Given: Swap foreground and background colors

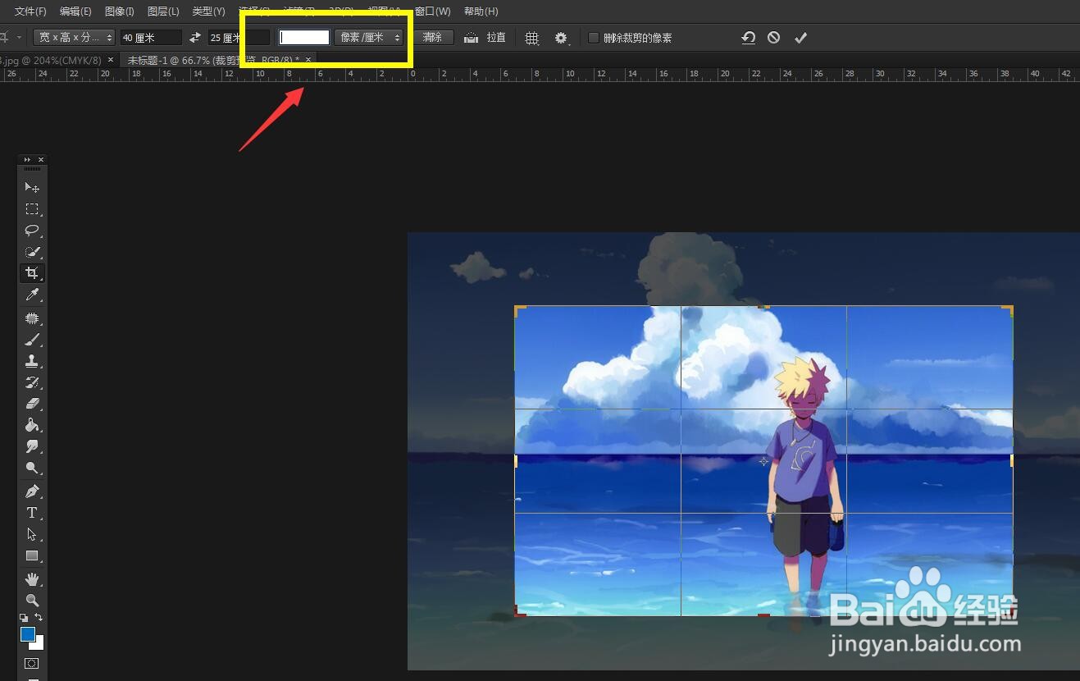Looking at the screenshot, I should (x=39, y=617).
